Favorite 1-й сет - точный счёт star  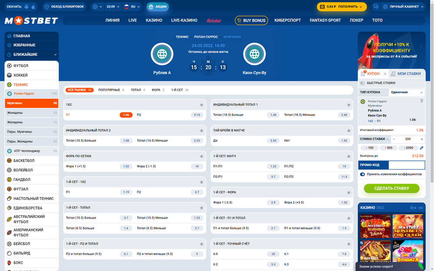[349, 244]
